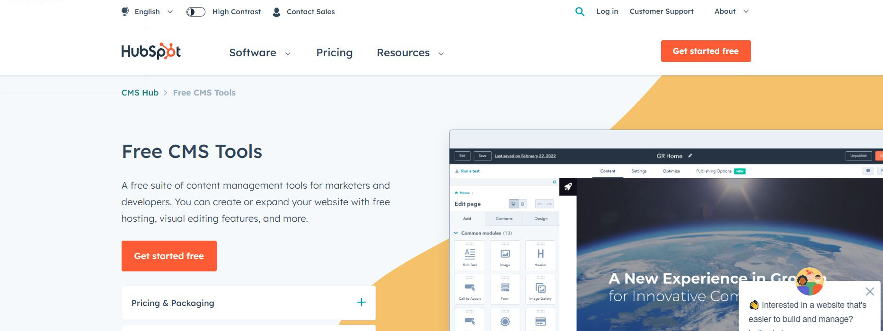Click the HubSpot logo

(151, 51)
